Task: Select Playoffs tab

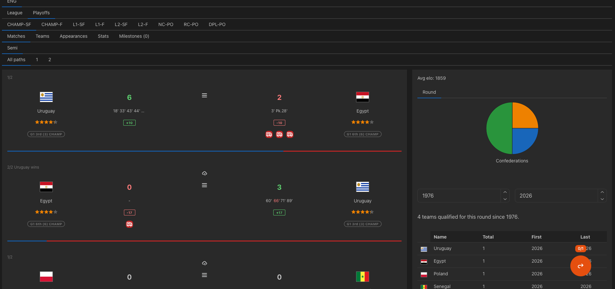Action: 41,13
